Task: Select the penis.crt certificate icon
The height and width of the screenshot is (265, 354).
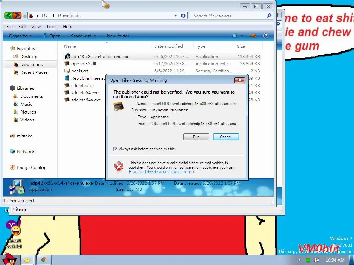Action: 67,71
